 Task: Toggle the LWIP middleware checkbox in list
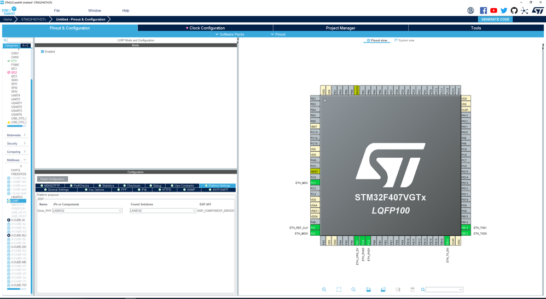pos(9,201)
